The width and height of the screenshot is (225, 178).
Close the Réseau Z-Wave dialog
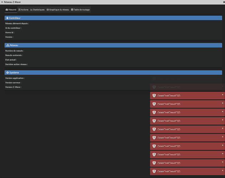point(224,2)
